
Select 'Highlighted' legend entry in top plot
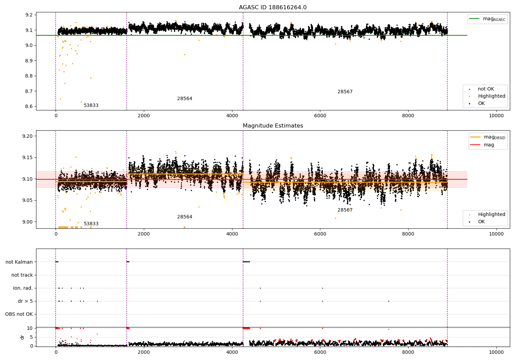[x=492, y=96]
